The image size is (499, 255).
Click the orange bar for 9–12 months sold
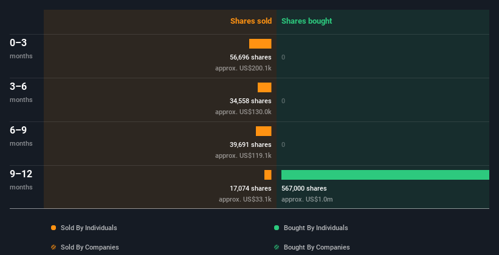click(x=268, y=175)
